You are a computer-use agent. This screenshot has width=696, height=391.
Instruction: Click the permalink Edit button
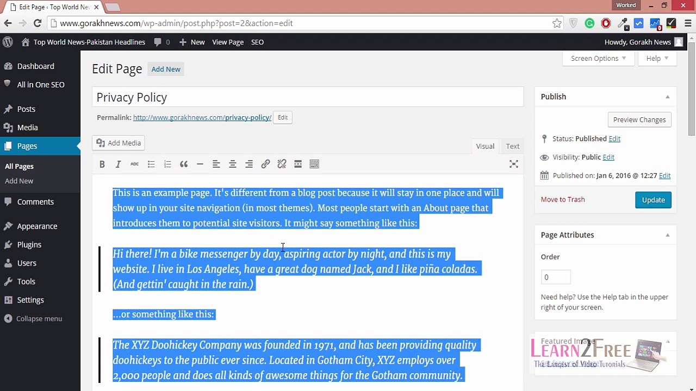coord(283,117)
